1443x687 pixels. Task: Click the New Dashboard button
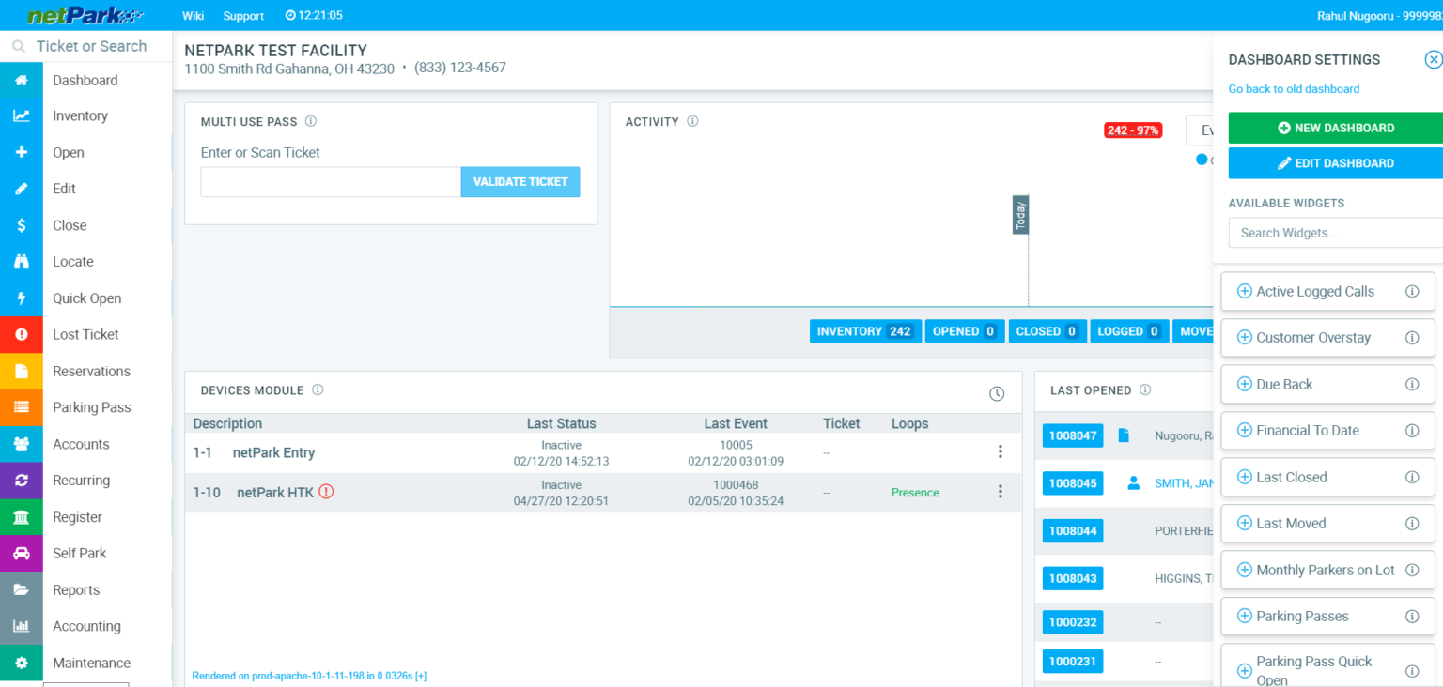[x=1335, y=128]
